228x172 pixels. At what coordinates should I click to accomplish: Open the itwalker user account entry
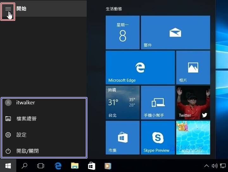[44, 103]
